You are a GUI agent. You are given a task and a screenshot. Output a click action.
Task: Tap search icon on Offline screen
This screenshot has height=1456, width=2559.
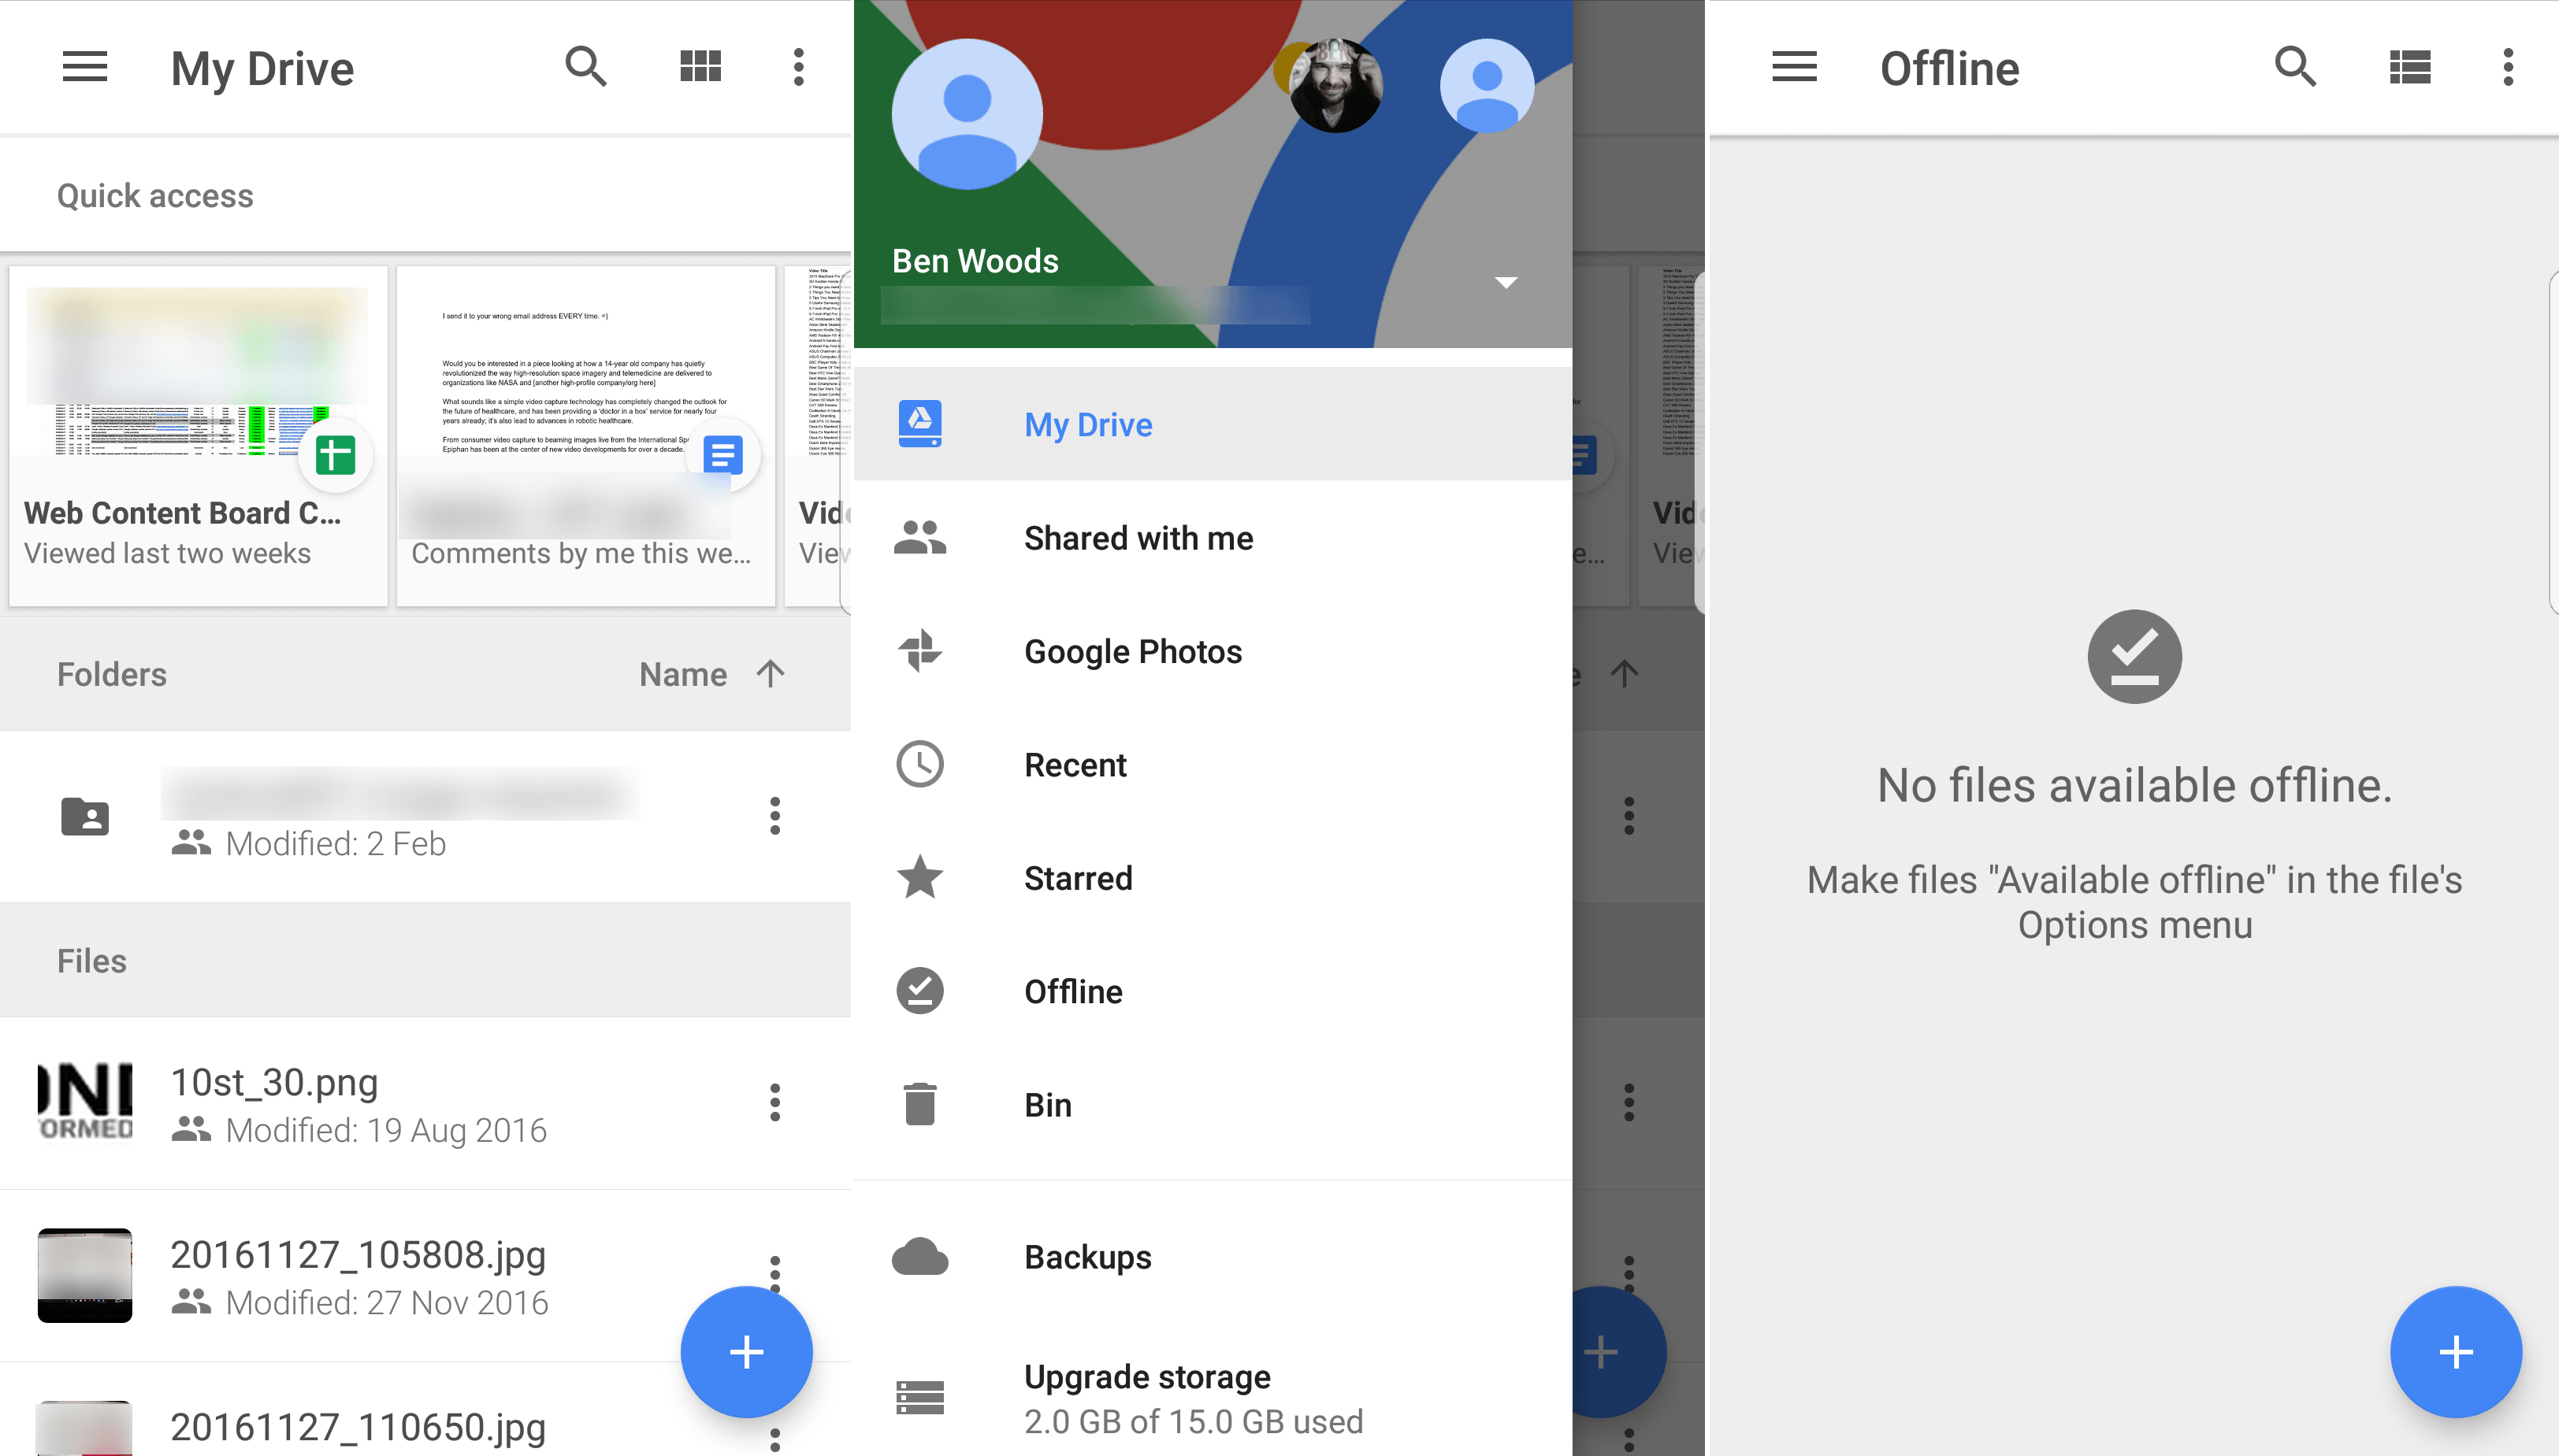[2295, 68]
